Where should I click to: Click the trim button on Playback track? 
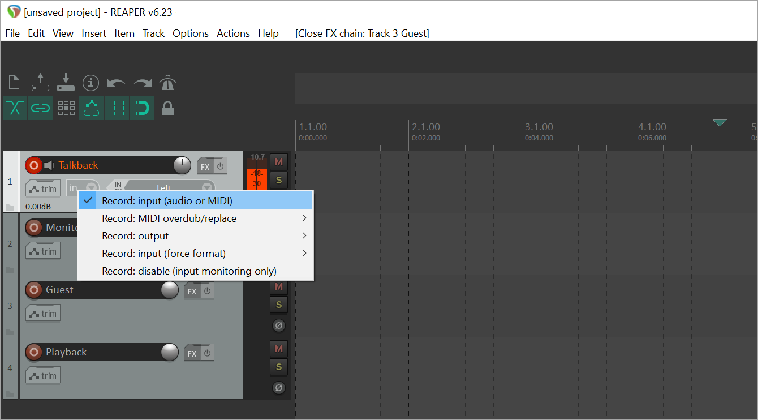point(43,376)
